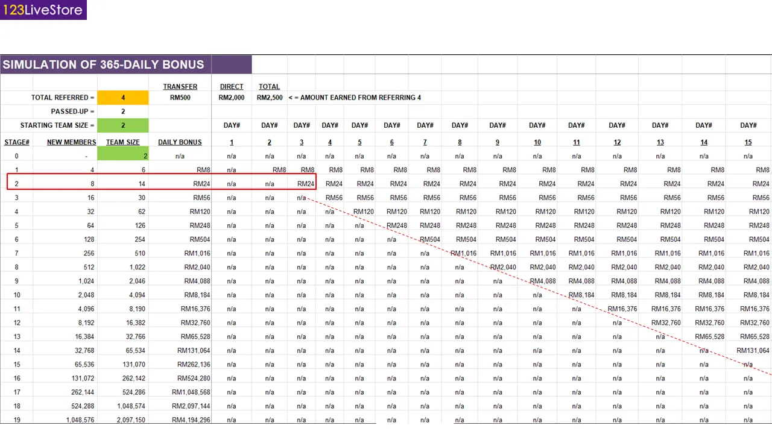Click the 123LiveStore logo
The image size is (772, 434).
tap(43, 10)
